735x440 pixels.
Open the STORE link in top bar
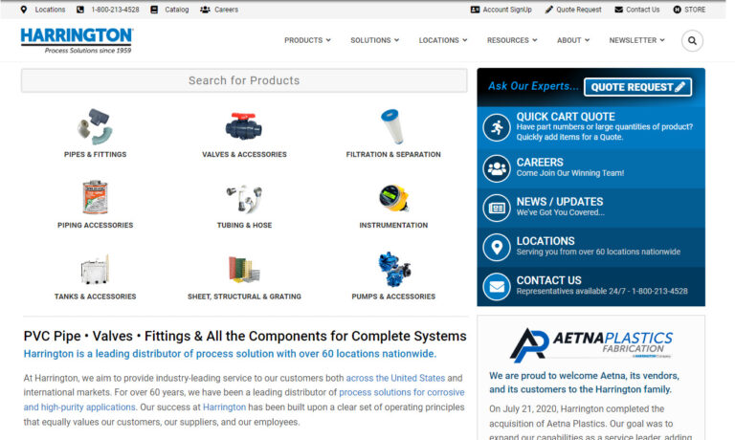[695, 10]
